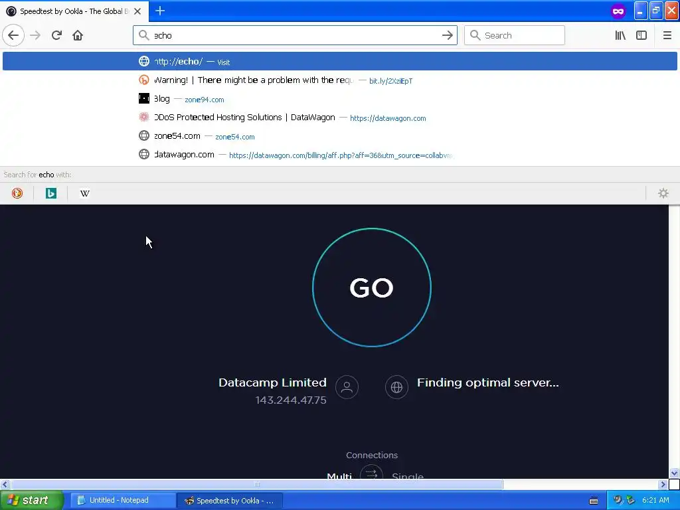Screen dimensions: 680x510
Task: Click the Connections label
Action: pos(372,455)
